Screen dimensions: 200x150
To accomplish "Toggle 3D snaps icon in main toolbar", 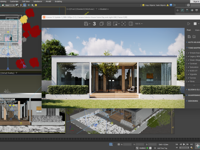I will [21, 5].
